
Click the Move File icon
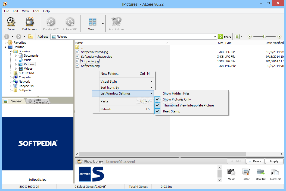pyautogui.click(x=261, y=172)
